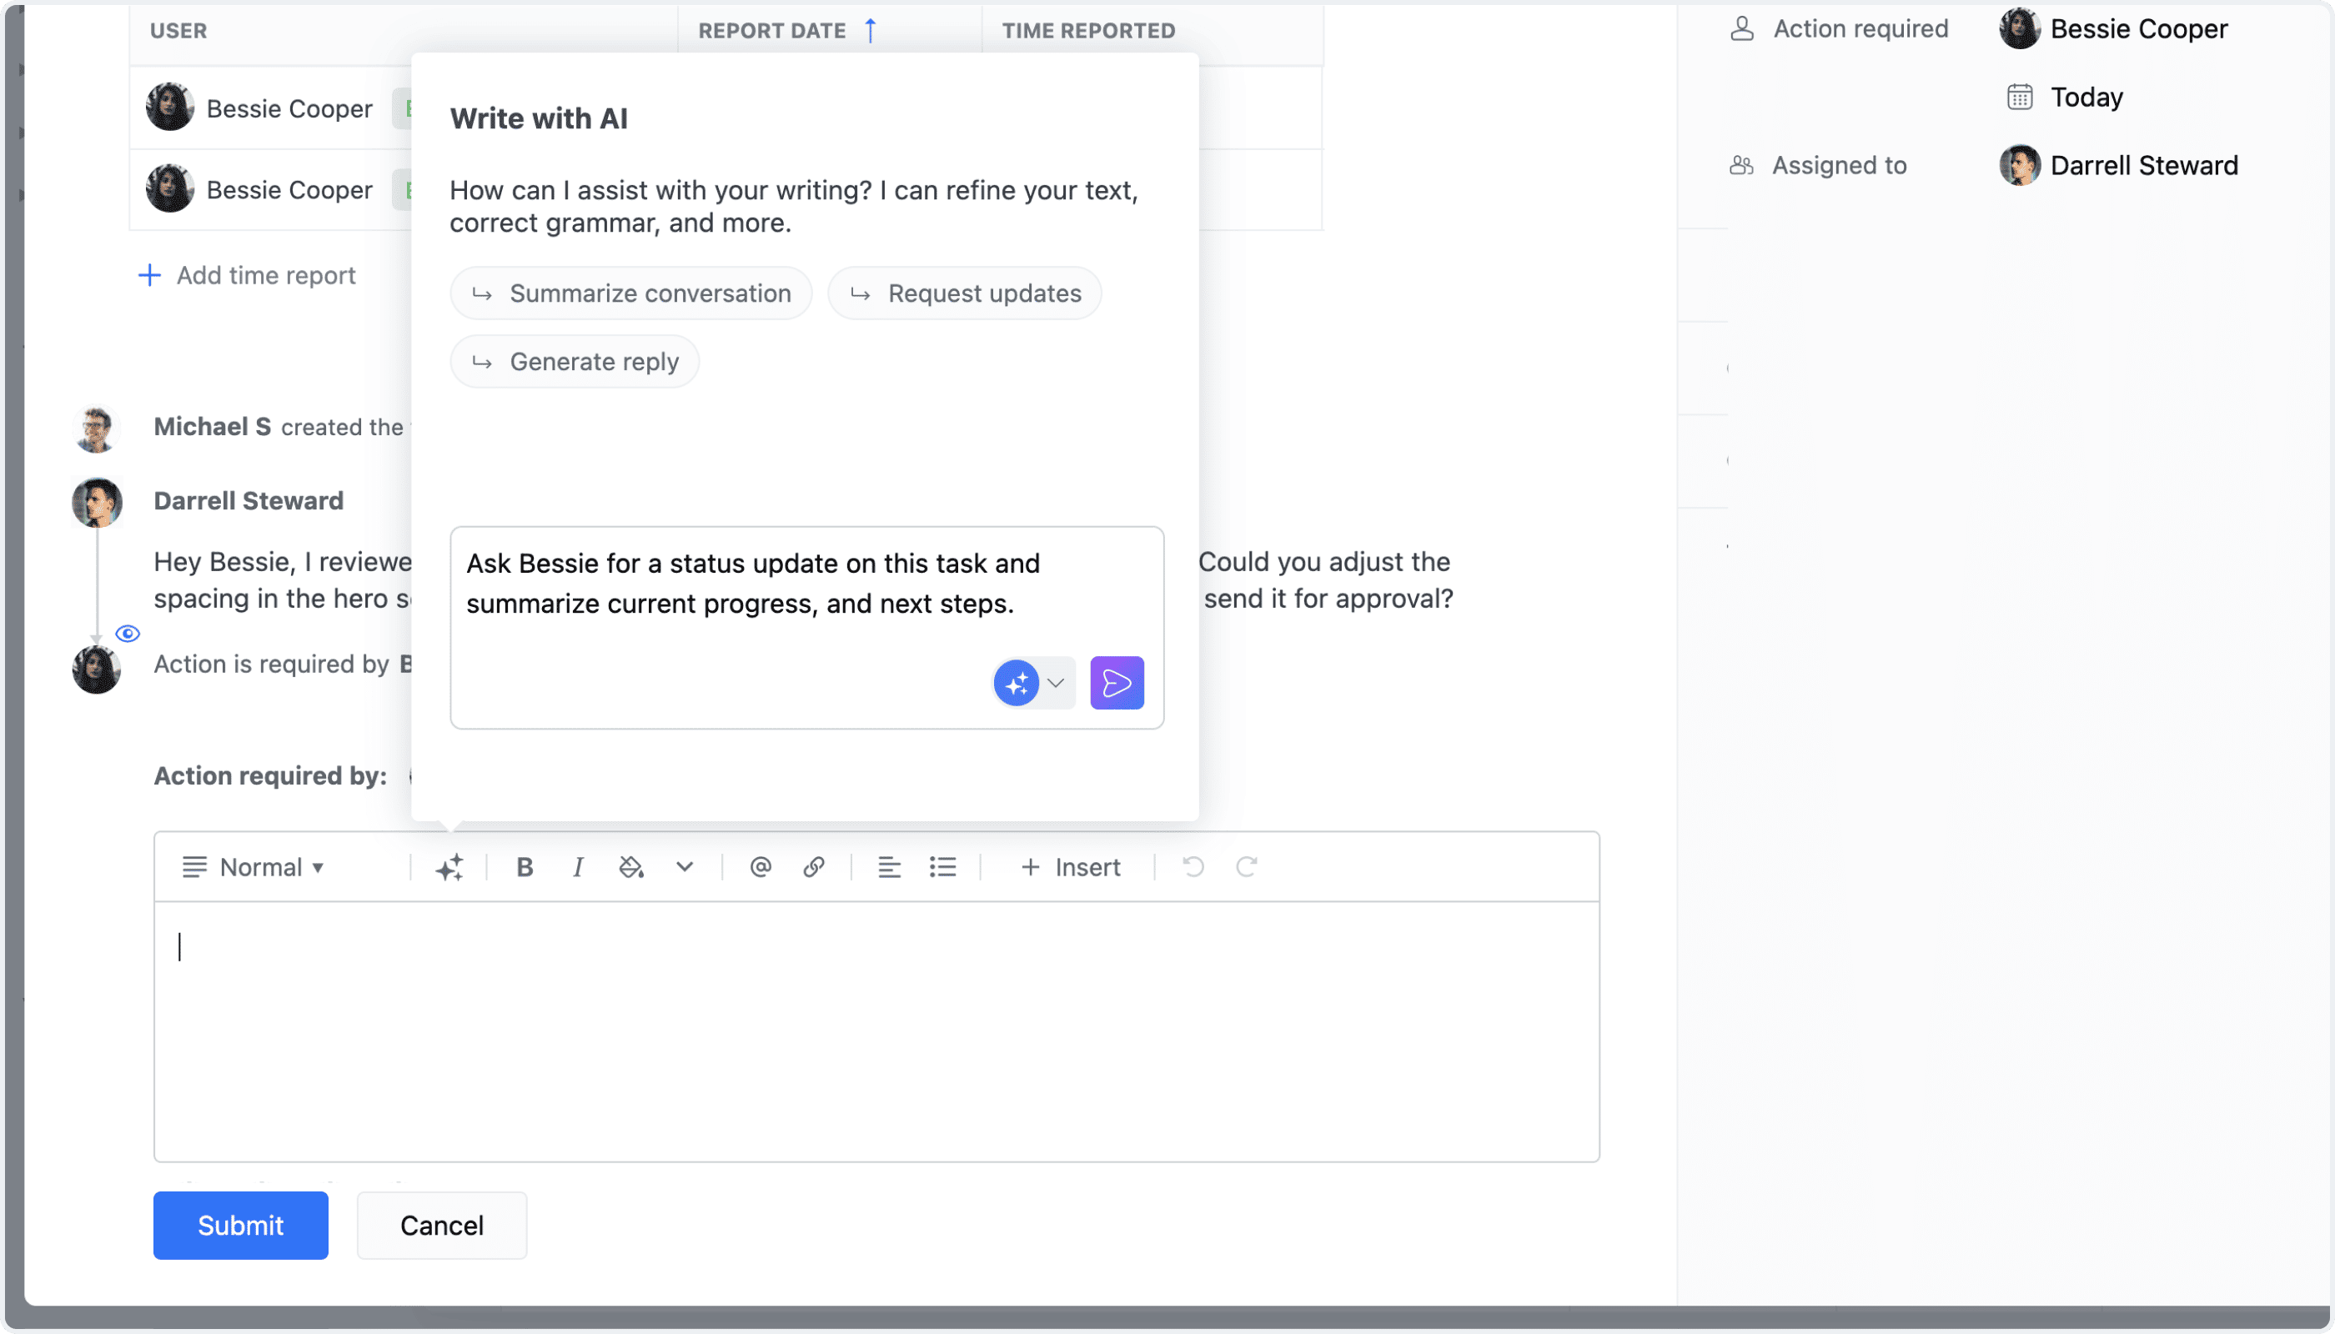Click the calendar icon beside Today

[x=2019, y=96]
